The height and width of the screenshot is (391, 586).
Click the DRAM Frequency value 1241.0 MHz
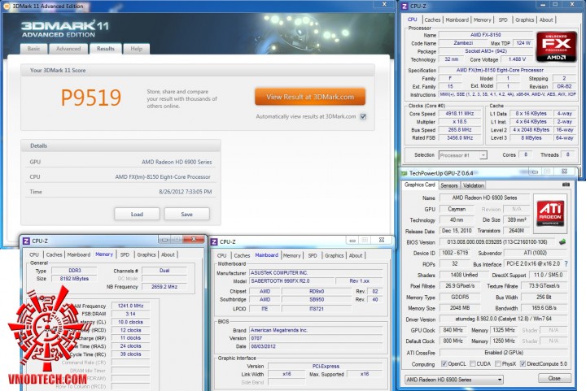130,306
